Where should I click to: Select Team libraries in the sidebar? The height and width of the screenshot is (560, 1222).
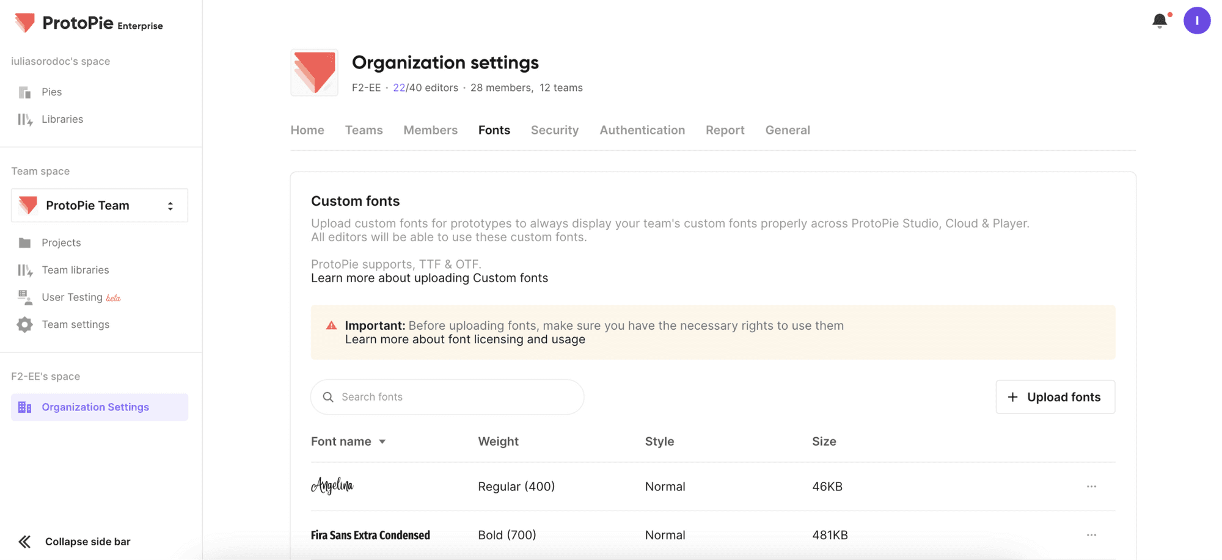(x=75, y=269)
